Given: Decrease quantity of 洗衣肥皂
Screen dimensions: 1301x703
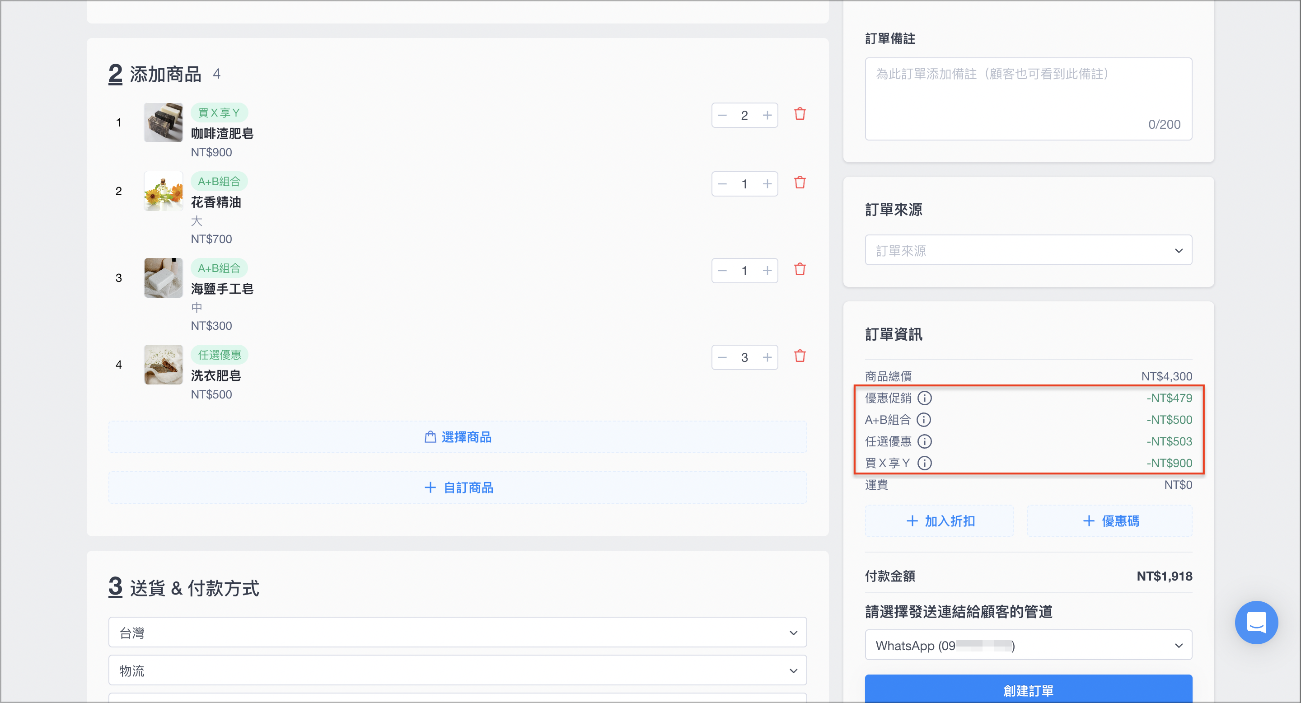Looking at the screenshot, I should click(722, 358).
